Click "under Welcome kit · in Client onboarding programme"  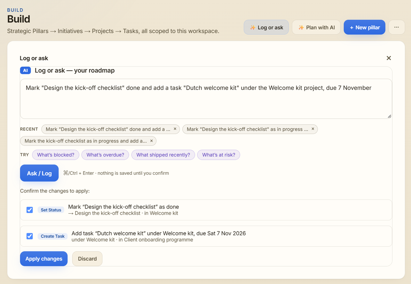click(x=132, y=240)
